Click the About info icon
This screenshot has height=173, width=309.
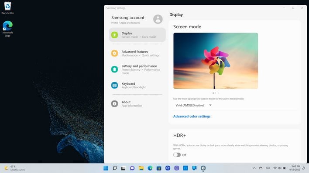[x=114, y=104]
